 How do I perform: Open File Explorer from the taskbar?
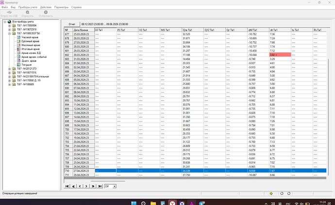(x=153, y=203)
